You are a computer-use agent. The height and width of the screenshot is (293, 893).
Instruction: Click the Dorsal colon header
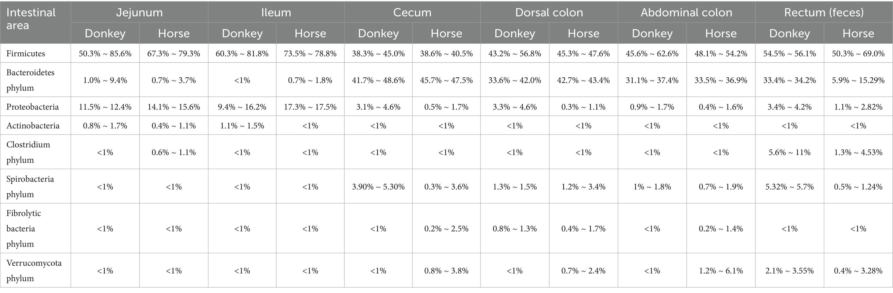click(549, 12)
